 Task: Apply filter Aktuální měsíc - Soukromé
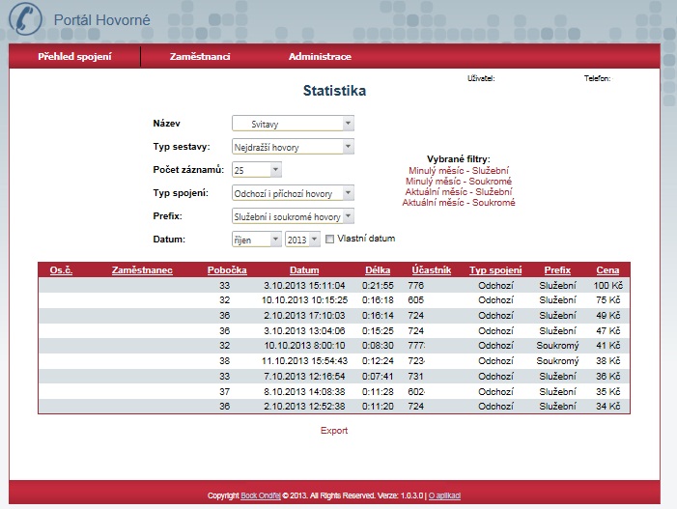(x=459, y=203)
